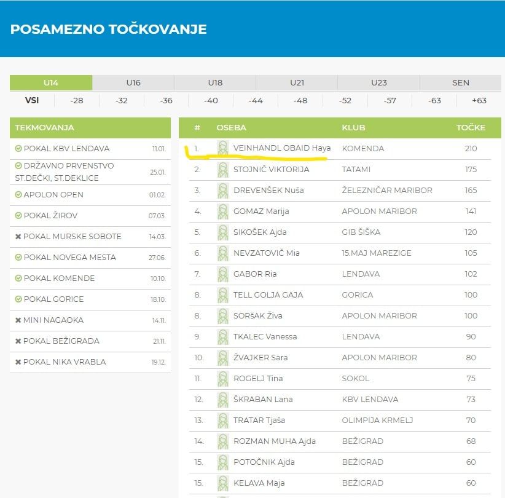Viewport: 505px width, 498px height.
Task: Click the avatar icon for DREVENŠEK Nuša
Action: 222,190
